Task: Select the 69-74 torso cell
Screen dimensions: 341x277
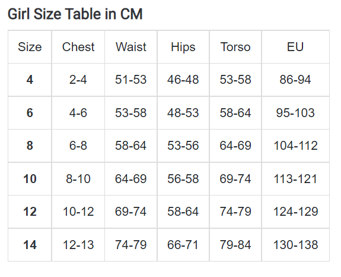Action: point(235,179)
